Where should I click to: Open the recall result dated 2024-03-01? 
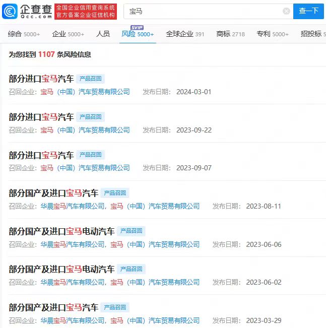coord(41,79)
